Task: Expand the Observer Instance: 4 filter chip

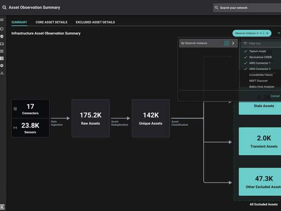Action: [249, 33]
